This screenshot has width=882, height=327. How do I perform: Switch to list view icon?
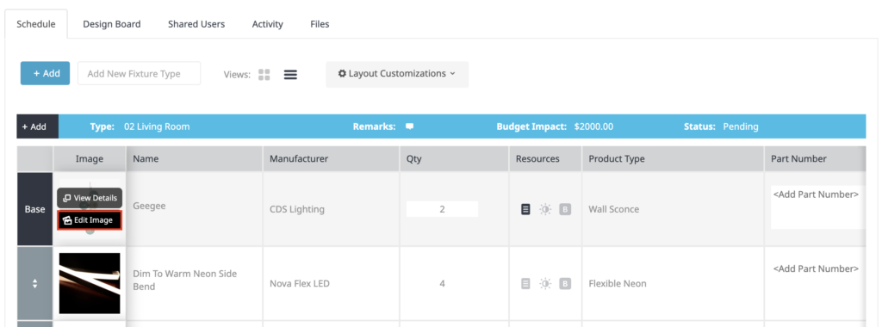click(290, 75)
